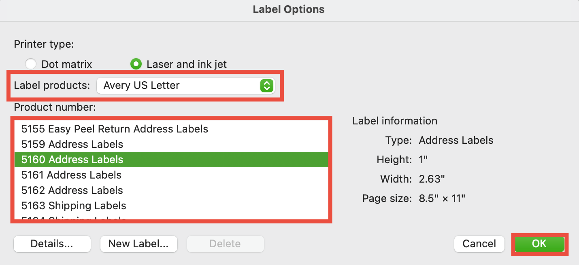
Task: Click the Product number heading label
Action: (x=55, y=107)
